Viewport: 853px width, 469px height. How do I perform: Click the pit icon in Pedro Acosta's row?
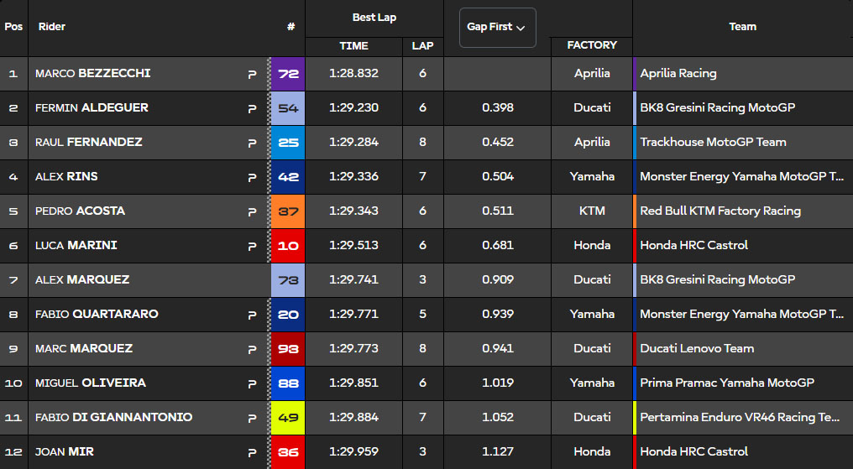[252, 211]
